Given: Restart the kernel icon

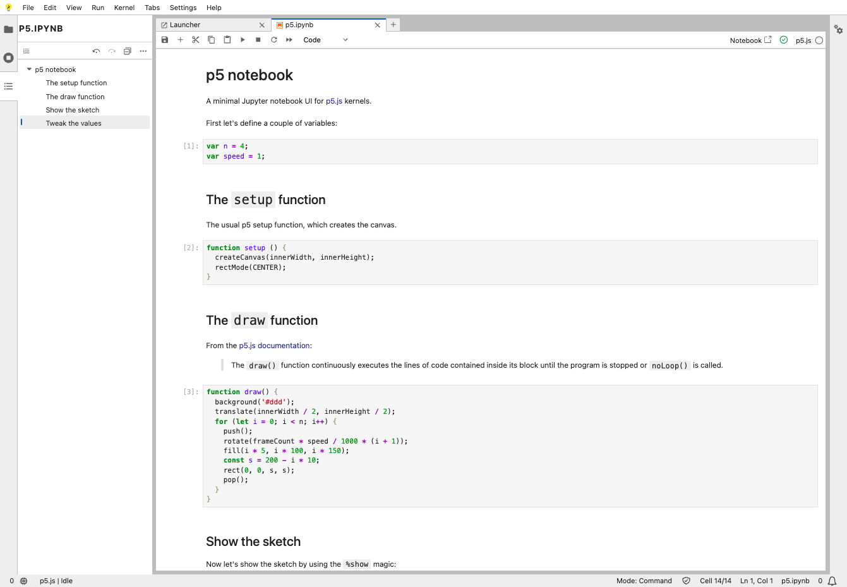Looking at the screenshot, I should (274, 40).
